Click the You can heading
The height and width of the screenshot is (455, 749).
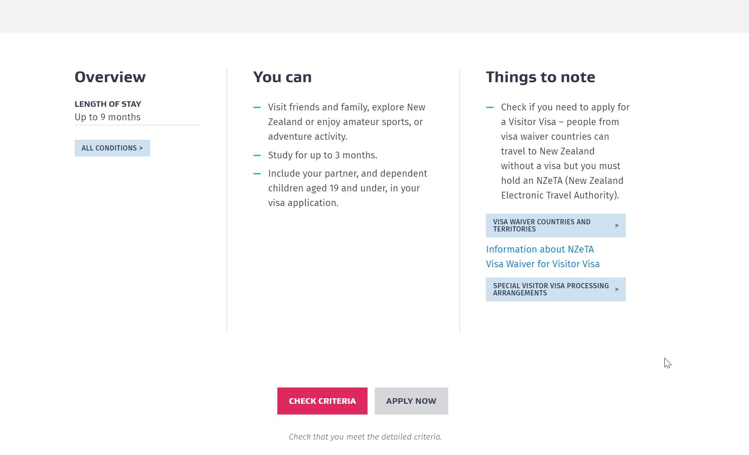(x=282, y=77)
